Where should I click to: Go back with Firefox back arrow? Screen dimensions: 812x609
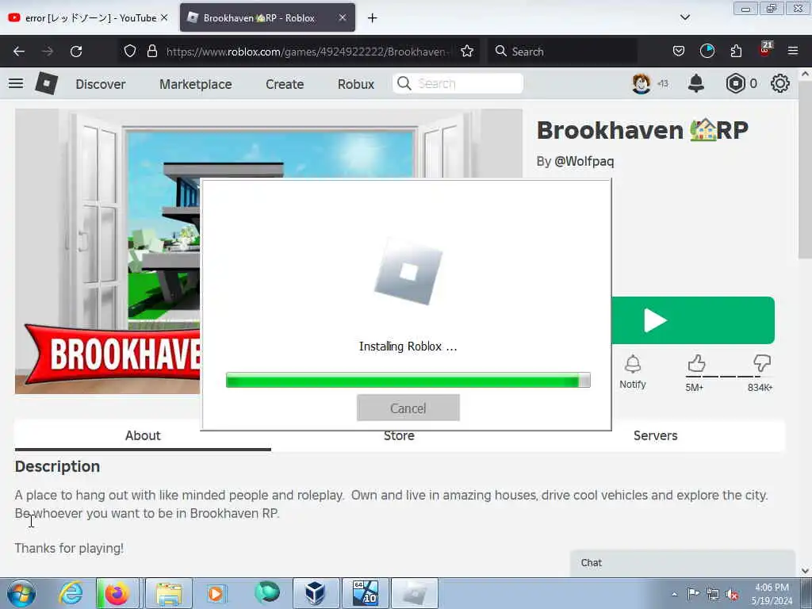tap(19, 52)
